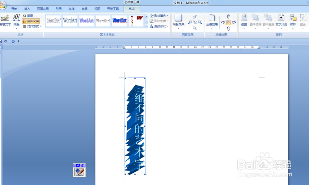Switch to the View (视图) tab
Screen dimensions: 309x185
[x=97, y=9]
